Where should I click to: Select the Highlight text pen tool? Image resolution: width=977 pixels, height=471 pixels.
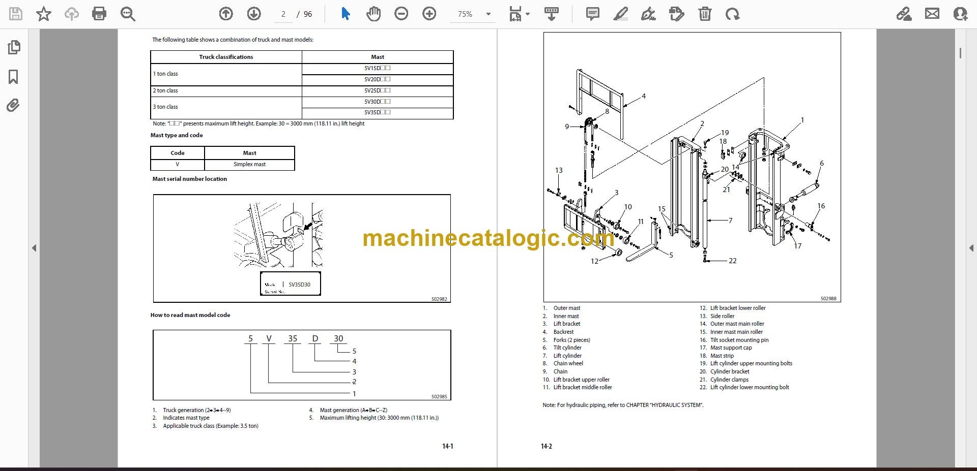point(620,14)
